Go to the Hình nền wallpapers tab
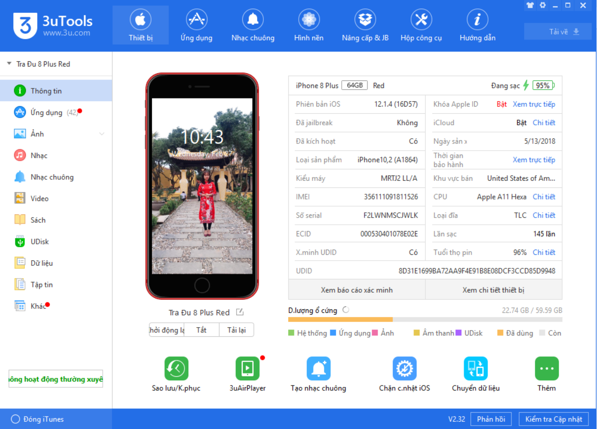This screenshot has height=429, width=597. coord(309,25)
